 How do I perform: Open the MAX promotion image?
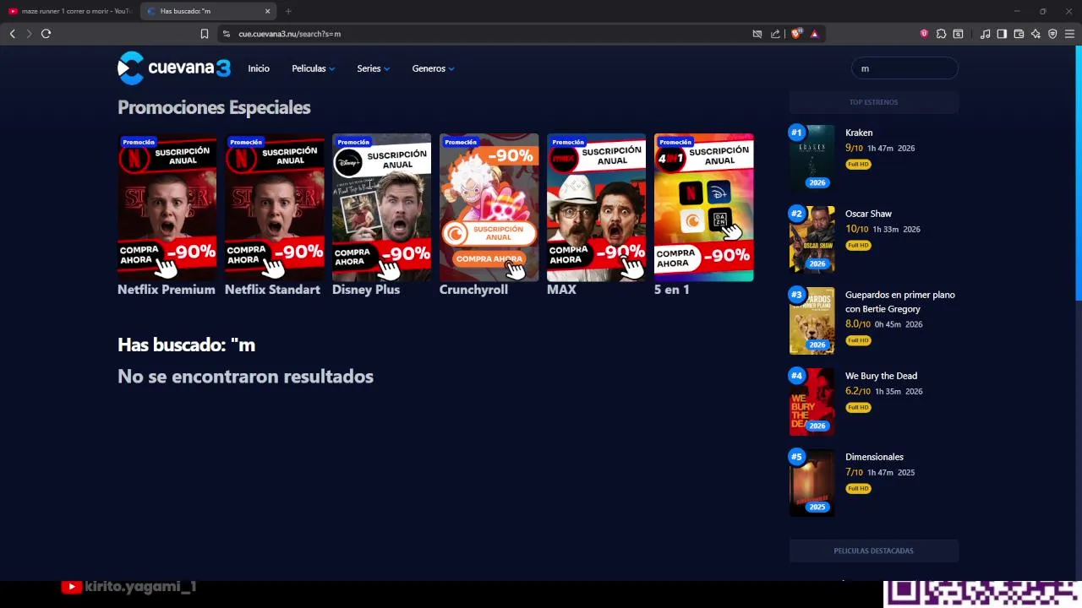click(x=596, y=207)
